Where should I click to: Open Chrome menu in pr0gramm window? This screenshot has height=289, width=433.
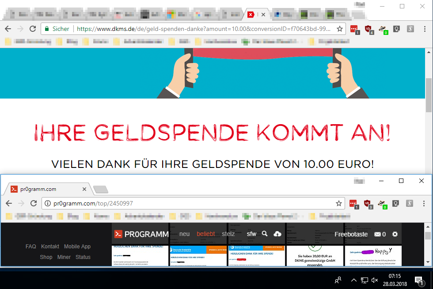(x=424, y=204)
